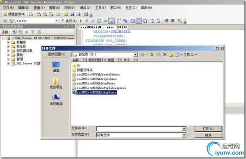The width and height of the screenshot is (246, 159).
Task: Open the 文件类型 file type dropdown
Action: point(184,135)
